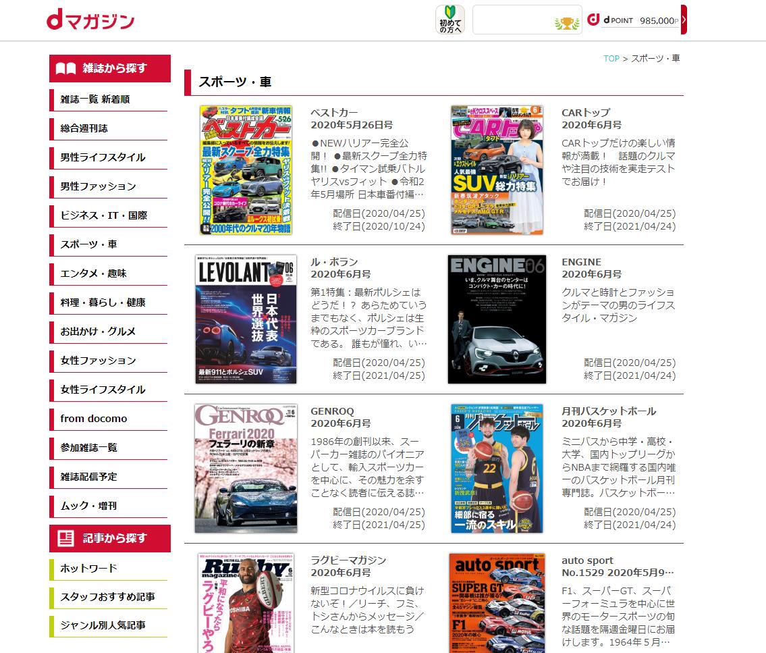This screenshot has width=766, height=653.
Task: Select 男性ファッション category
Action: 109,186
